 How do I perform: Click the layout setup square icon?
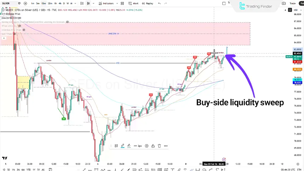tap(224, 3)
